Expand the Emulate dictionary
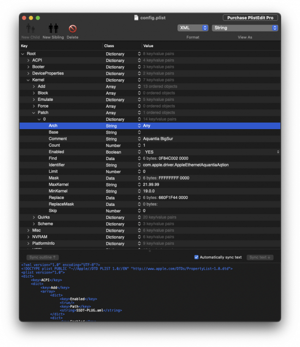This screenshot has width=300, height=347. tap(34, 99)
